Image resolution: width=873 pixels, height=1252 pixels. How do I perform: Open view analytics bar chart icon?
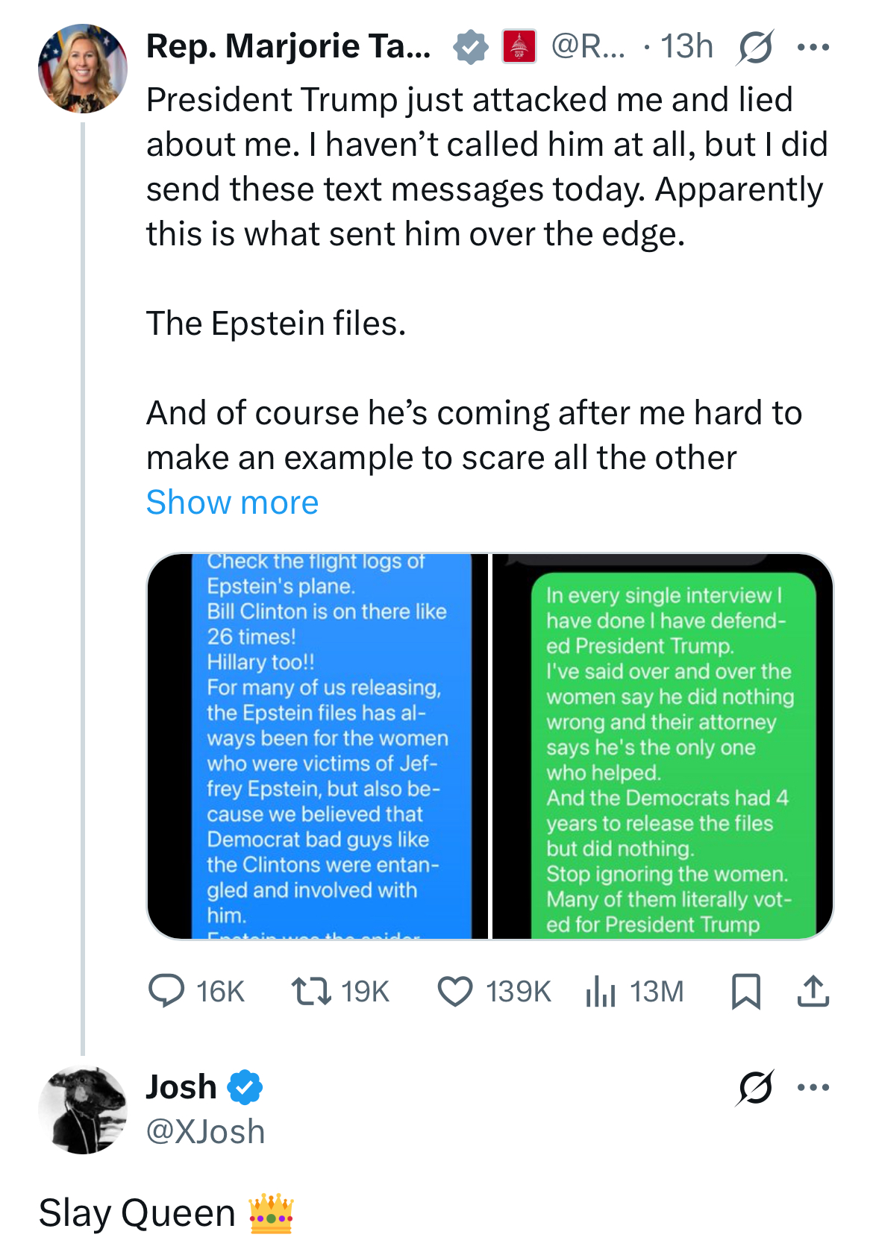pos(600,992)
